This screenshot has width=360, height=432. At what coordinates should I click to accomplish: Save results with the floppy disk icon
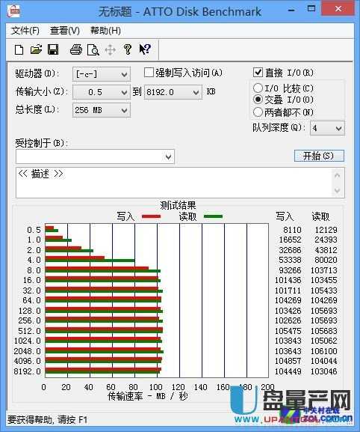(x=53, y=50)
